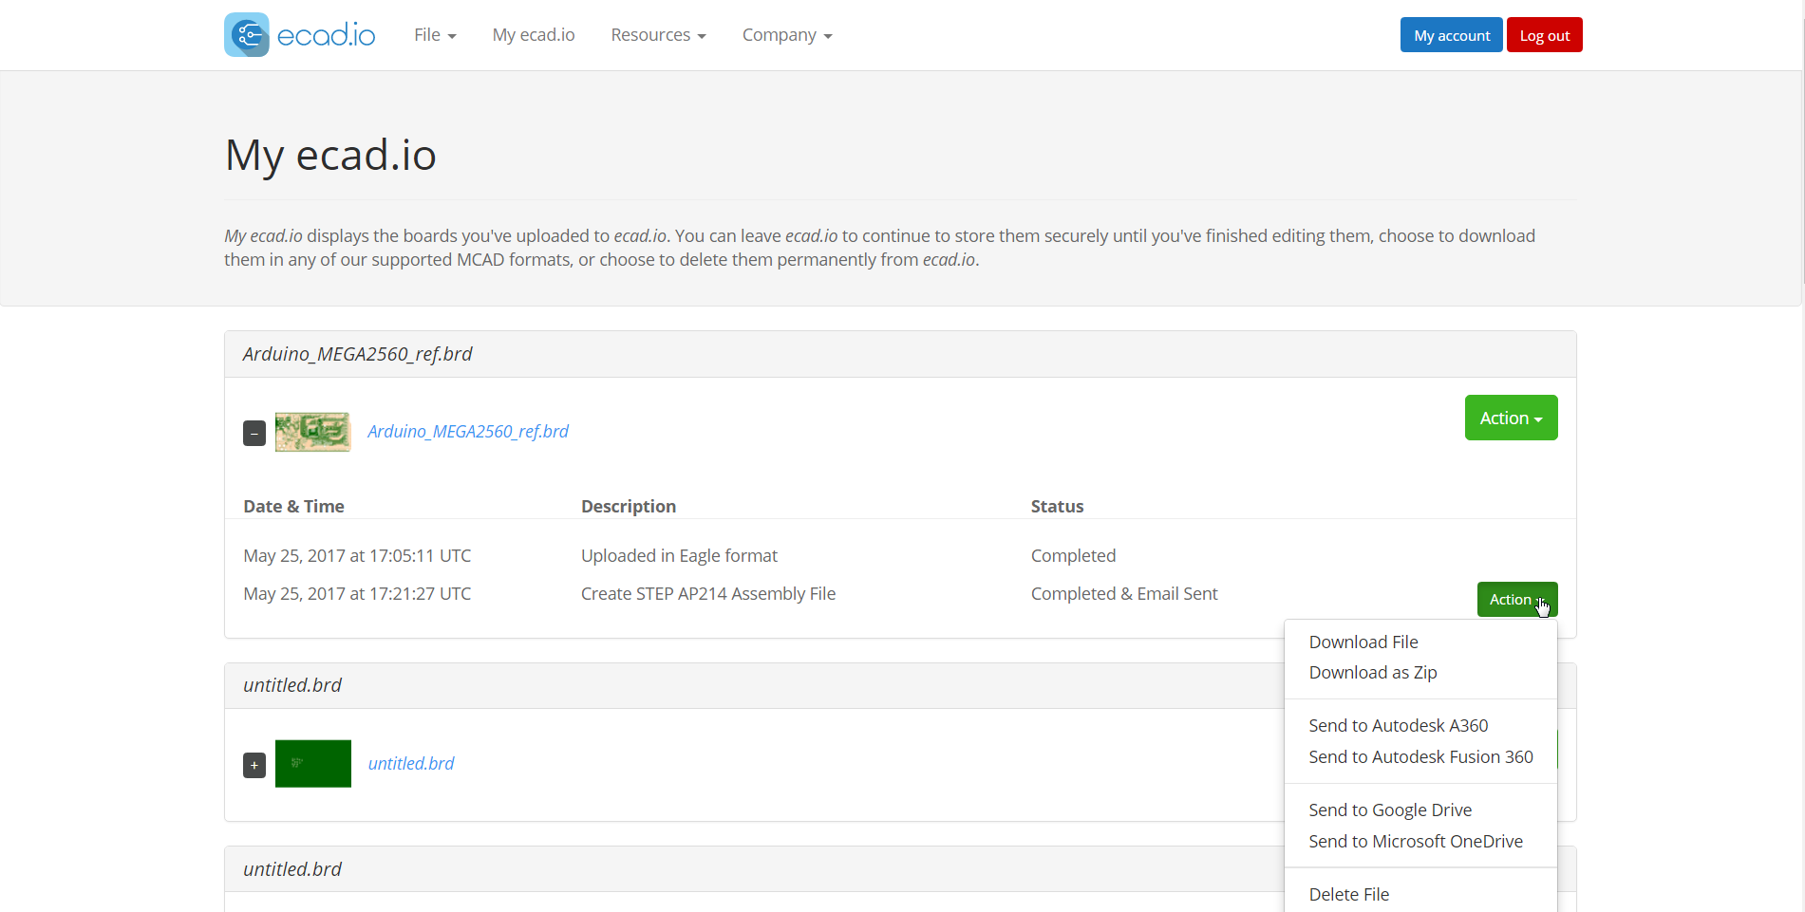Image resolution: width=1805 pixels, height=912 pixels.
Task: Click 'May 25, 2017 at 17:21:27 UTC' timestamp
Action: click(x=357, y=593)
